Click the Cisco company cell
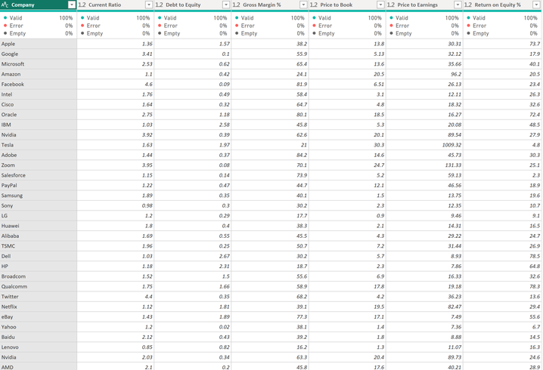 (38, 104)
